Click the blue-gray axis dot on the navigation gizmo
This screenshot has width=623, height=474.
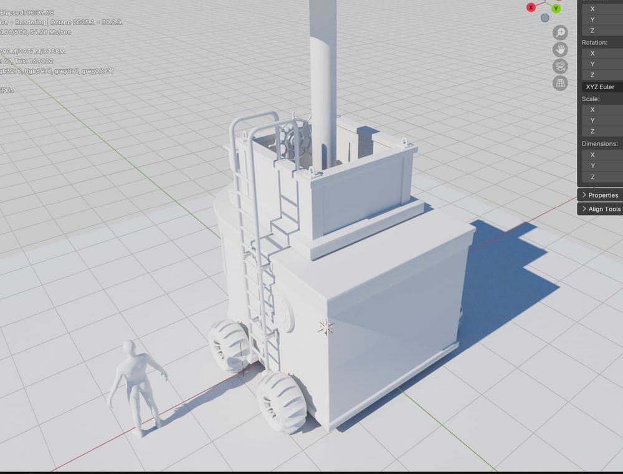(545, 18)
